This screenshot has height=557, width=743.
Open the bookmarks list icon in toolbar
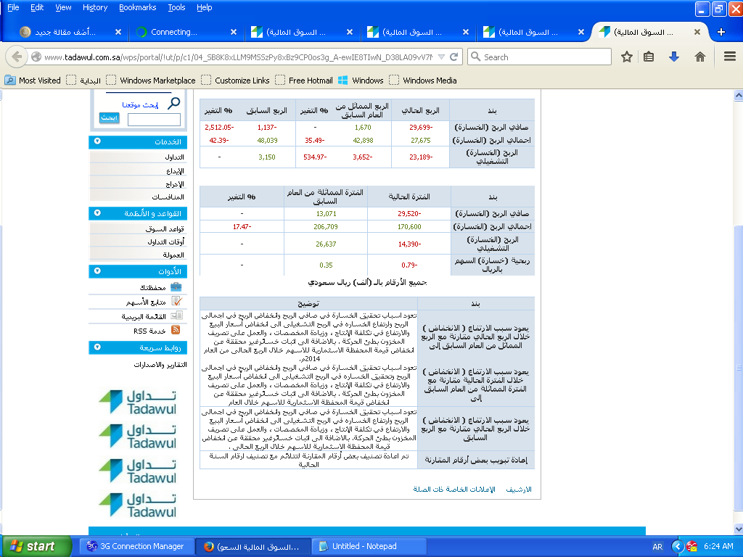pyautogui.click(x=649, y=57)
